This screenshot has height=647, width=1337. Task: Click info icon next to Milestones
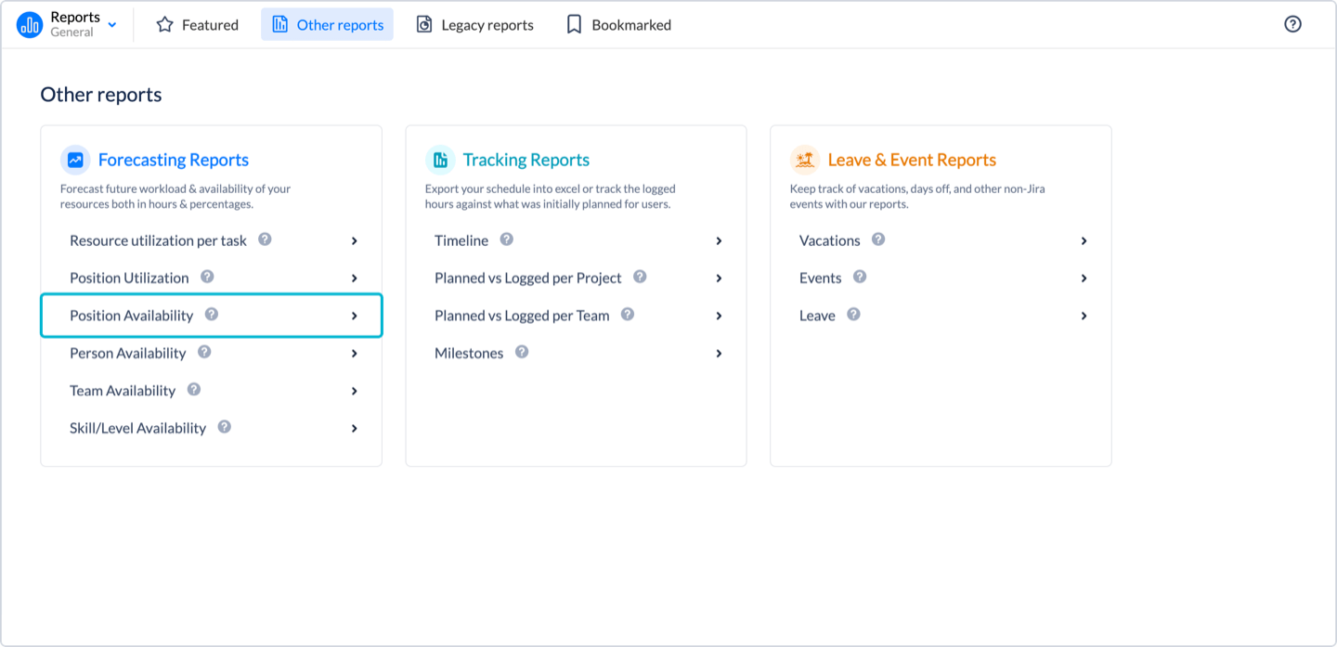coord(522,352)
